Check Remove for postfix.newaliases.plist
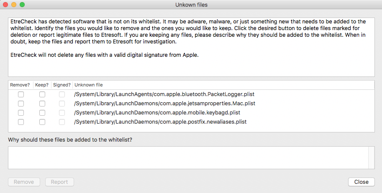The image size is (382, 193). (x=21, y=122)
